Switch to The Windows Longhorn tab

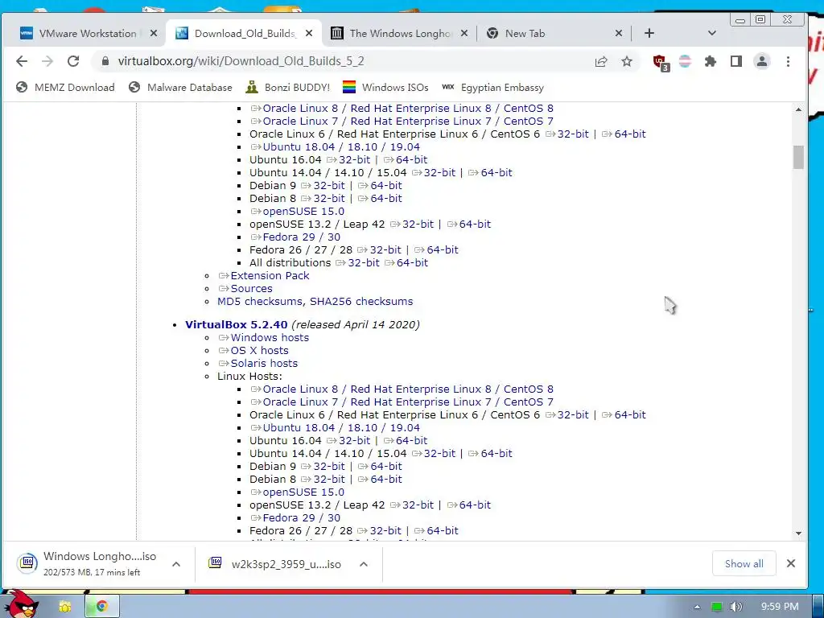point(399,33)
